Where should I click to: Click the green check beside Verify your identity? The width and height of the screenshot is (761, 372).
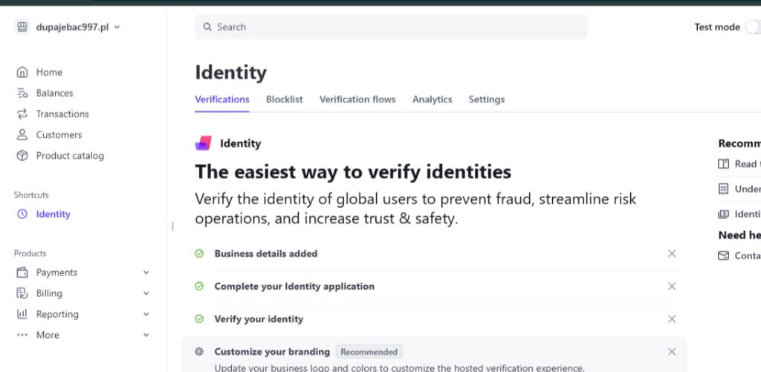click(x=199, y=319)
